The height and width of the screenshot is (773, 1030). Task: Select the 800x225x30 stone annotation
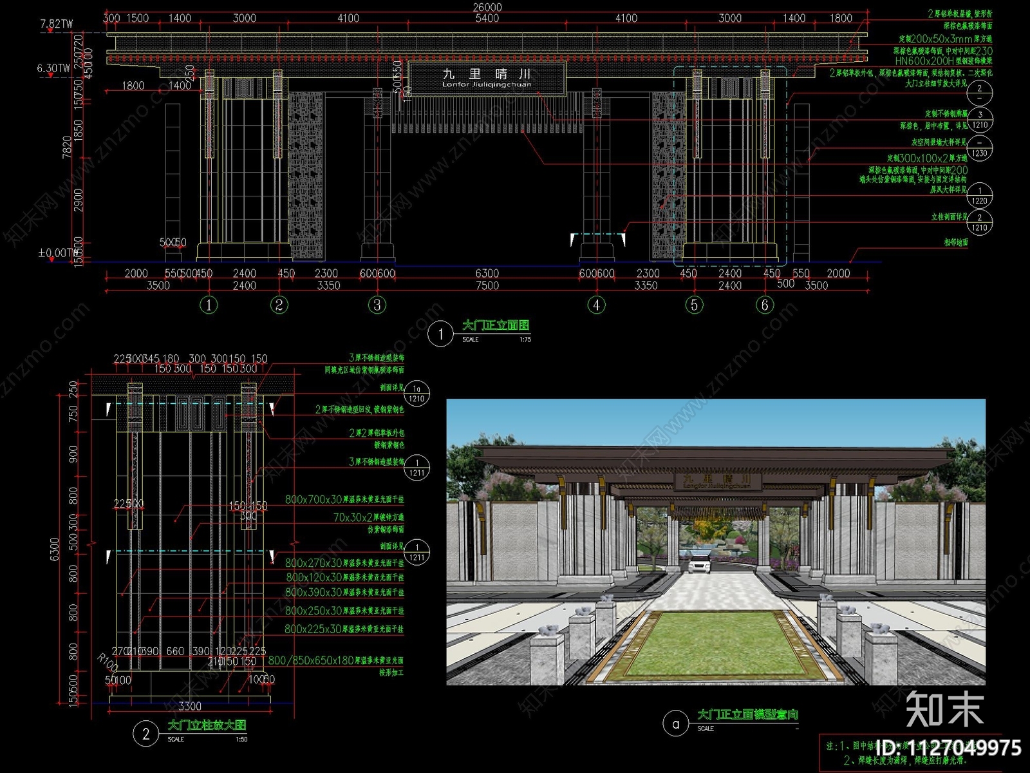point(344,629)
